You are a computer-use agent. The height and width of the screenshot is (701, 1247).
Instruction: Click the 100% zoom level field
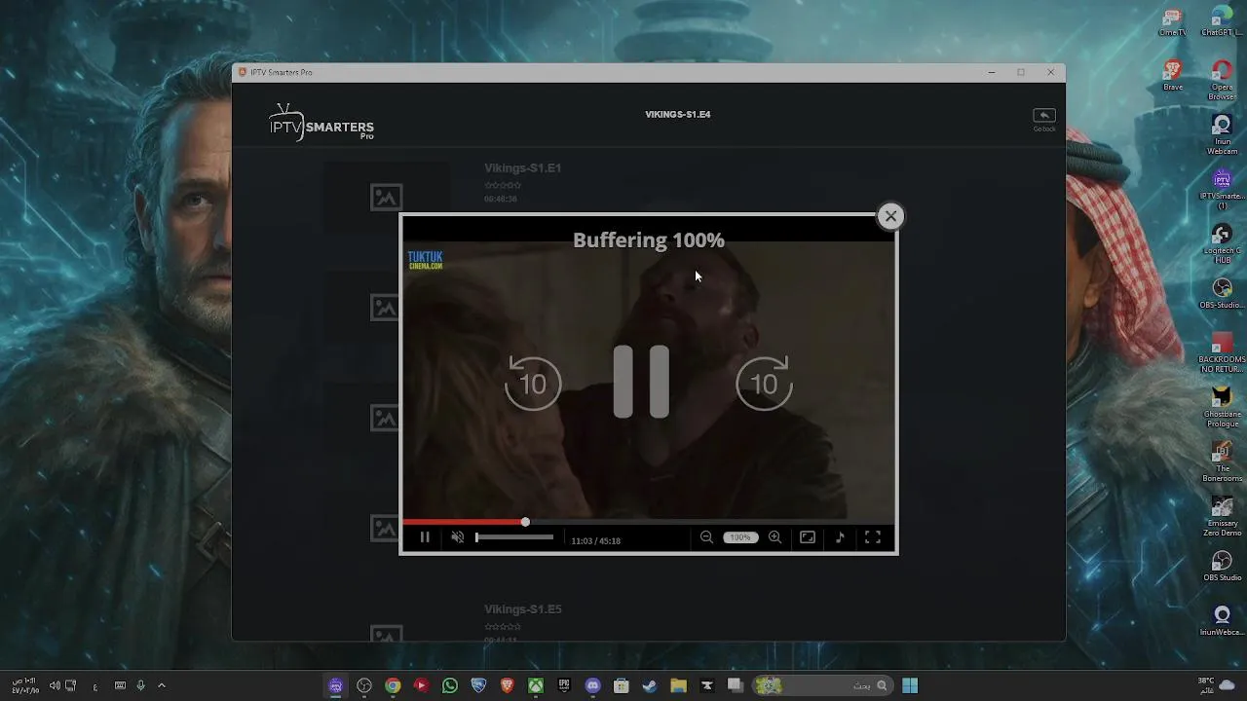pyautogui.click(x=740, y=537)
